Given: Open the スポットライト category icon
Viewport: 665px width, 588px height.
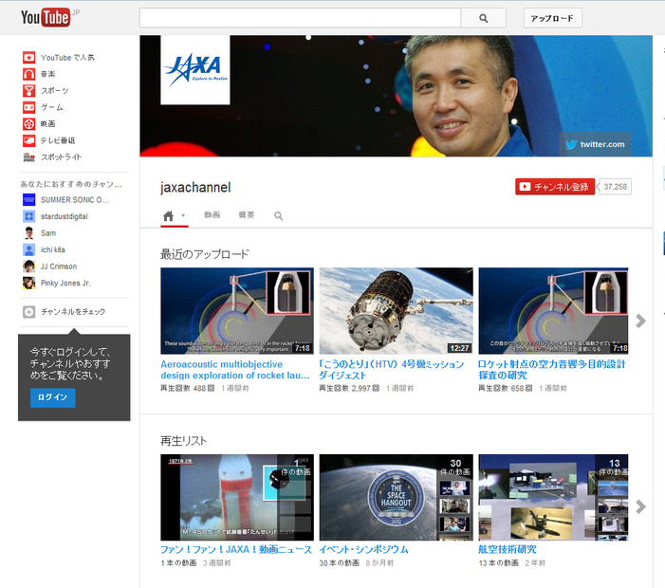Looking at the screenshot, I should [28, 156].
